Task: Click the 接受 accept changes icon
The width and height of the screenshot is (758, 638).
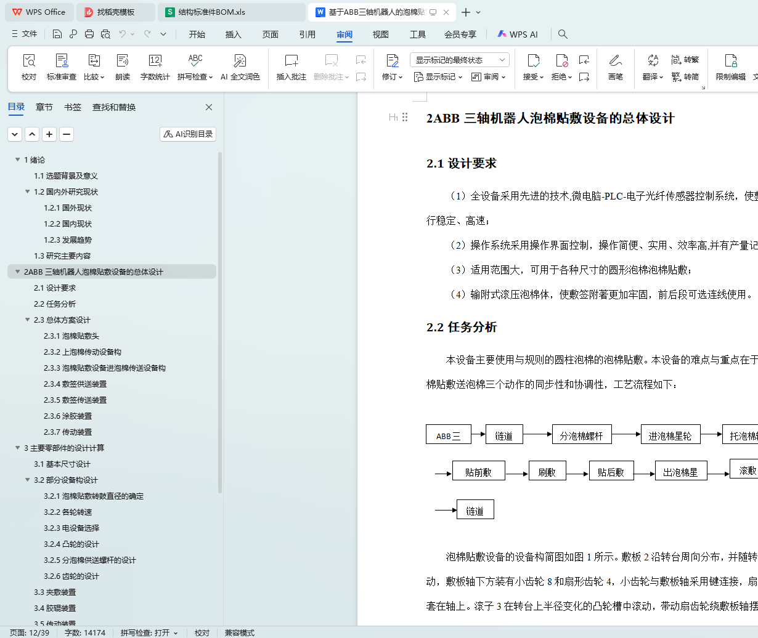Action: coord(533,60)
